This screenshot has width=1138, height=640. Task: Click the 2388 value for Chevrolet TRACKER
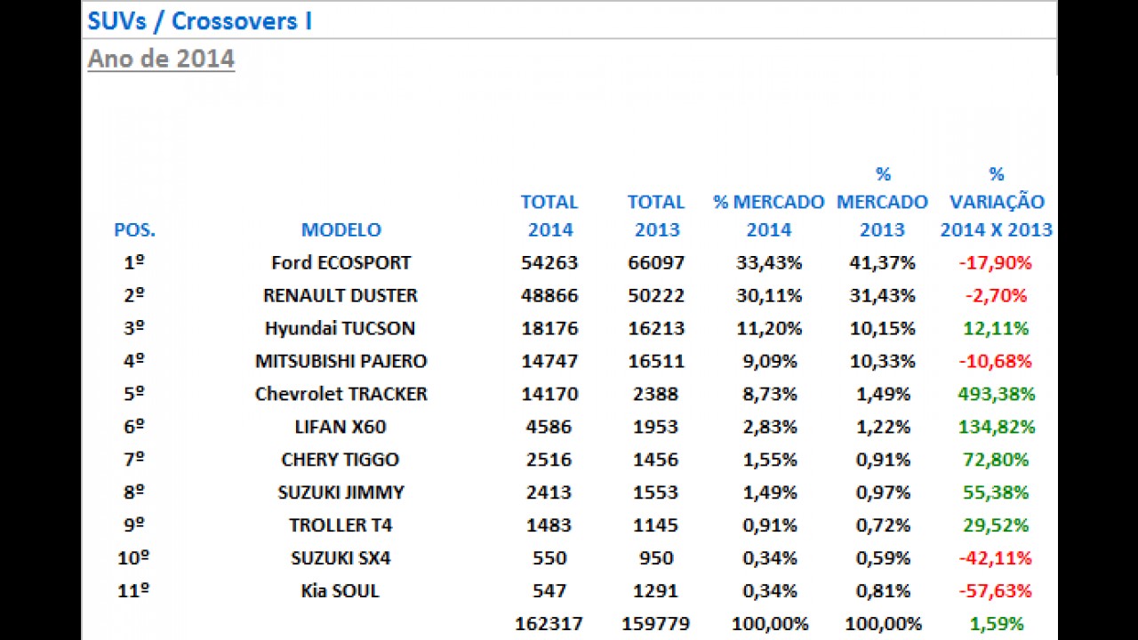[656, 394]
